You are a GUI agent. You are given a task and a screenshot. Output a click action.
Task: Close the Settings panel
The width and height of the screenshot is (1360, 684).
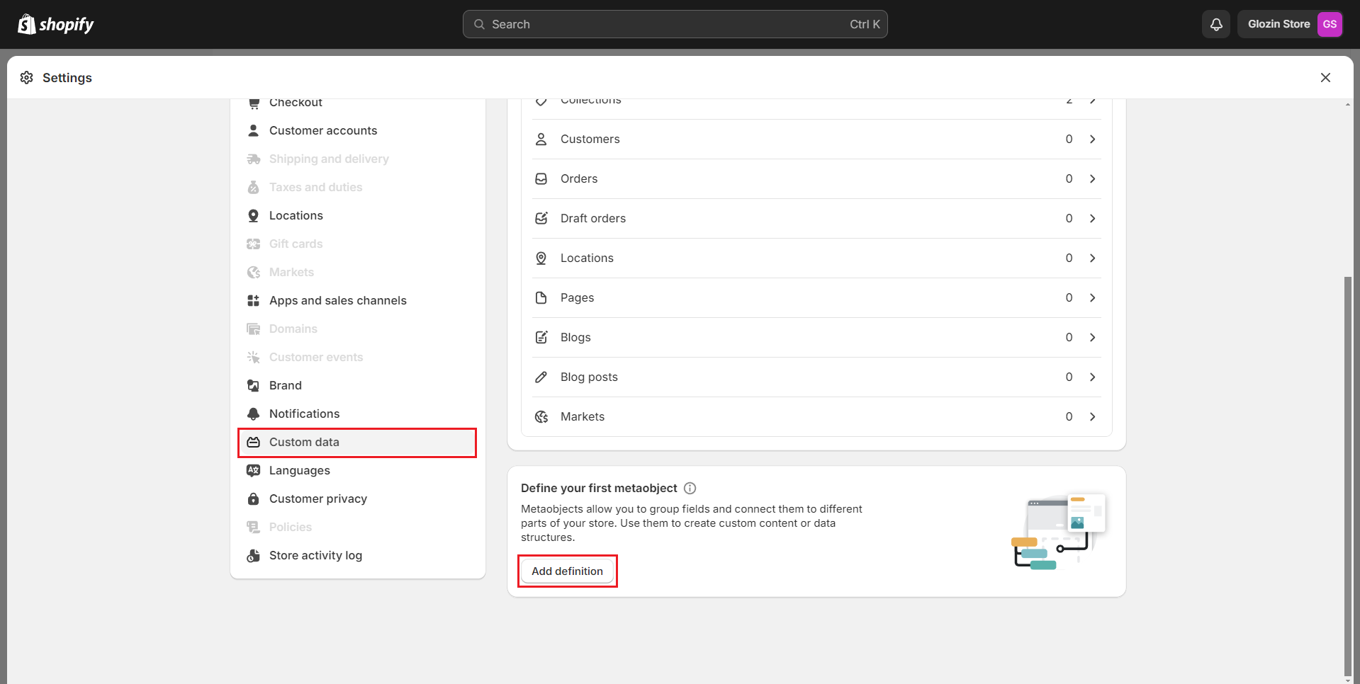[1325, 78]
